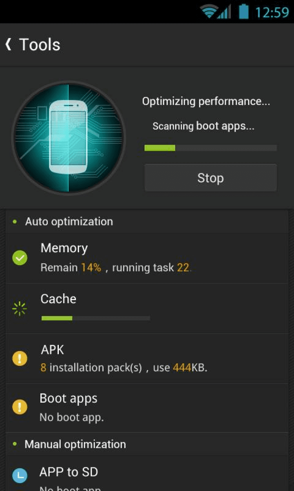Tap the yellow warning icon for Boot apps

point(20,407)
